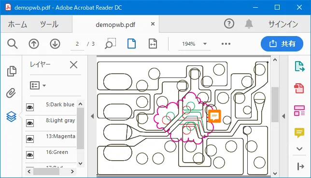The image size is (311, 178).
Task: Hide the 16:Green layer
Action: [x=30, y=155]
